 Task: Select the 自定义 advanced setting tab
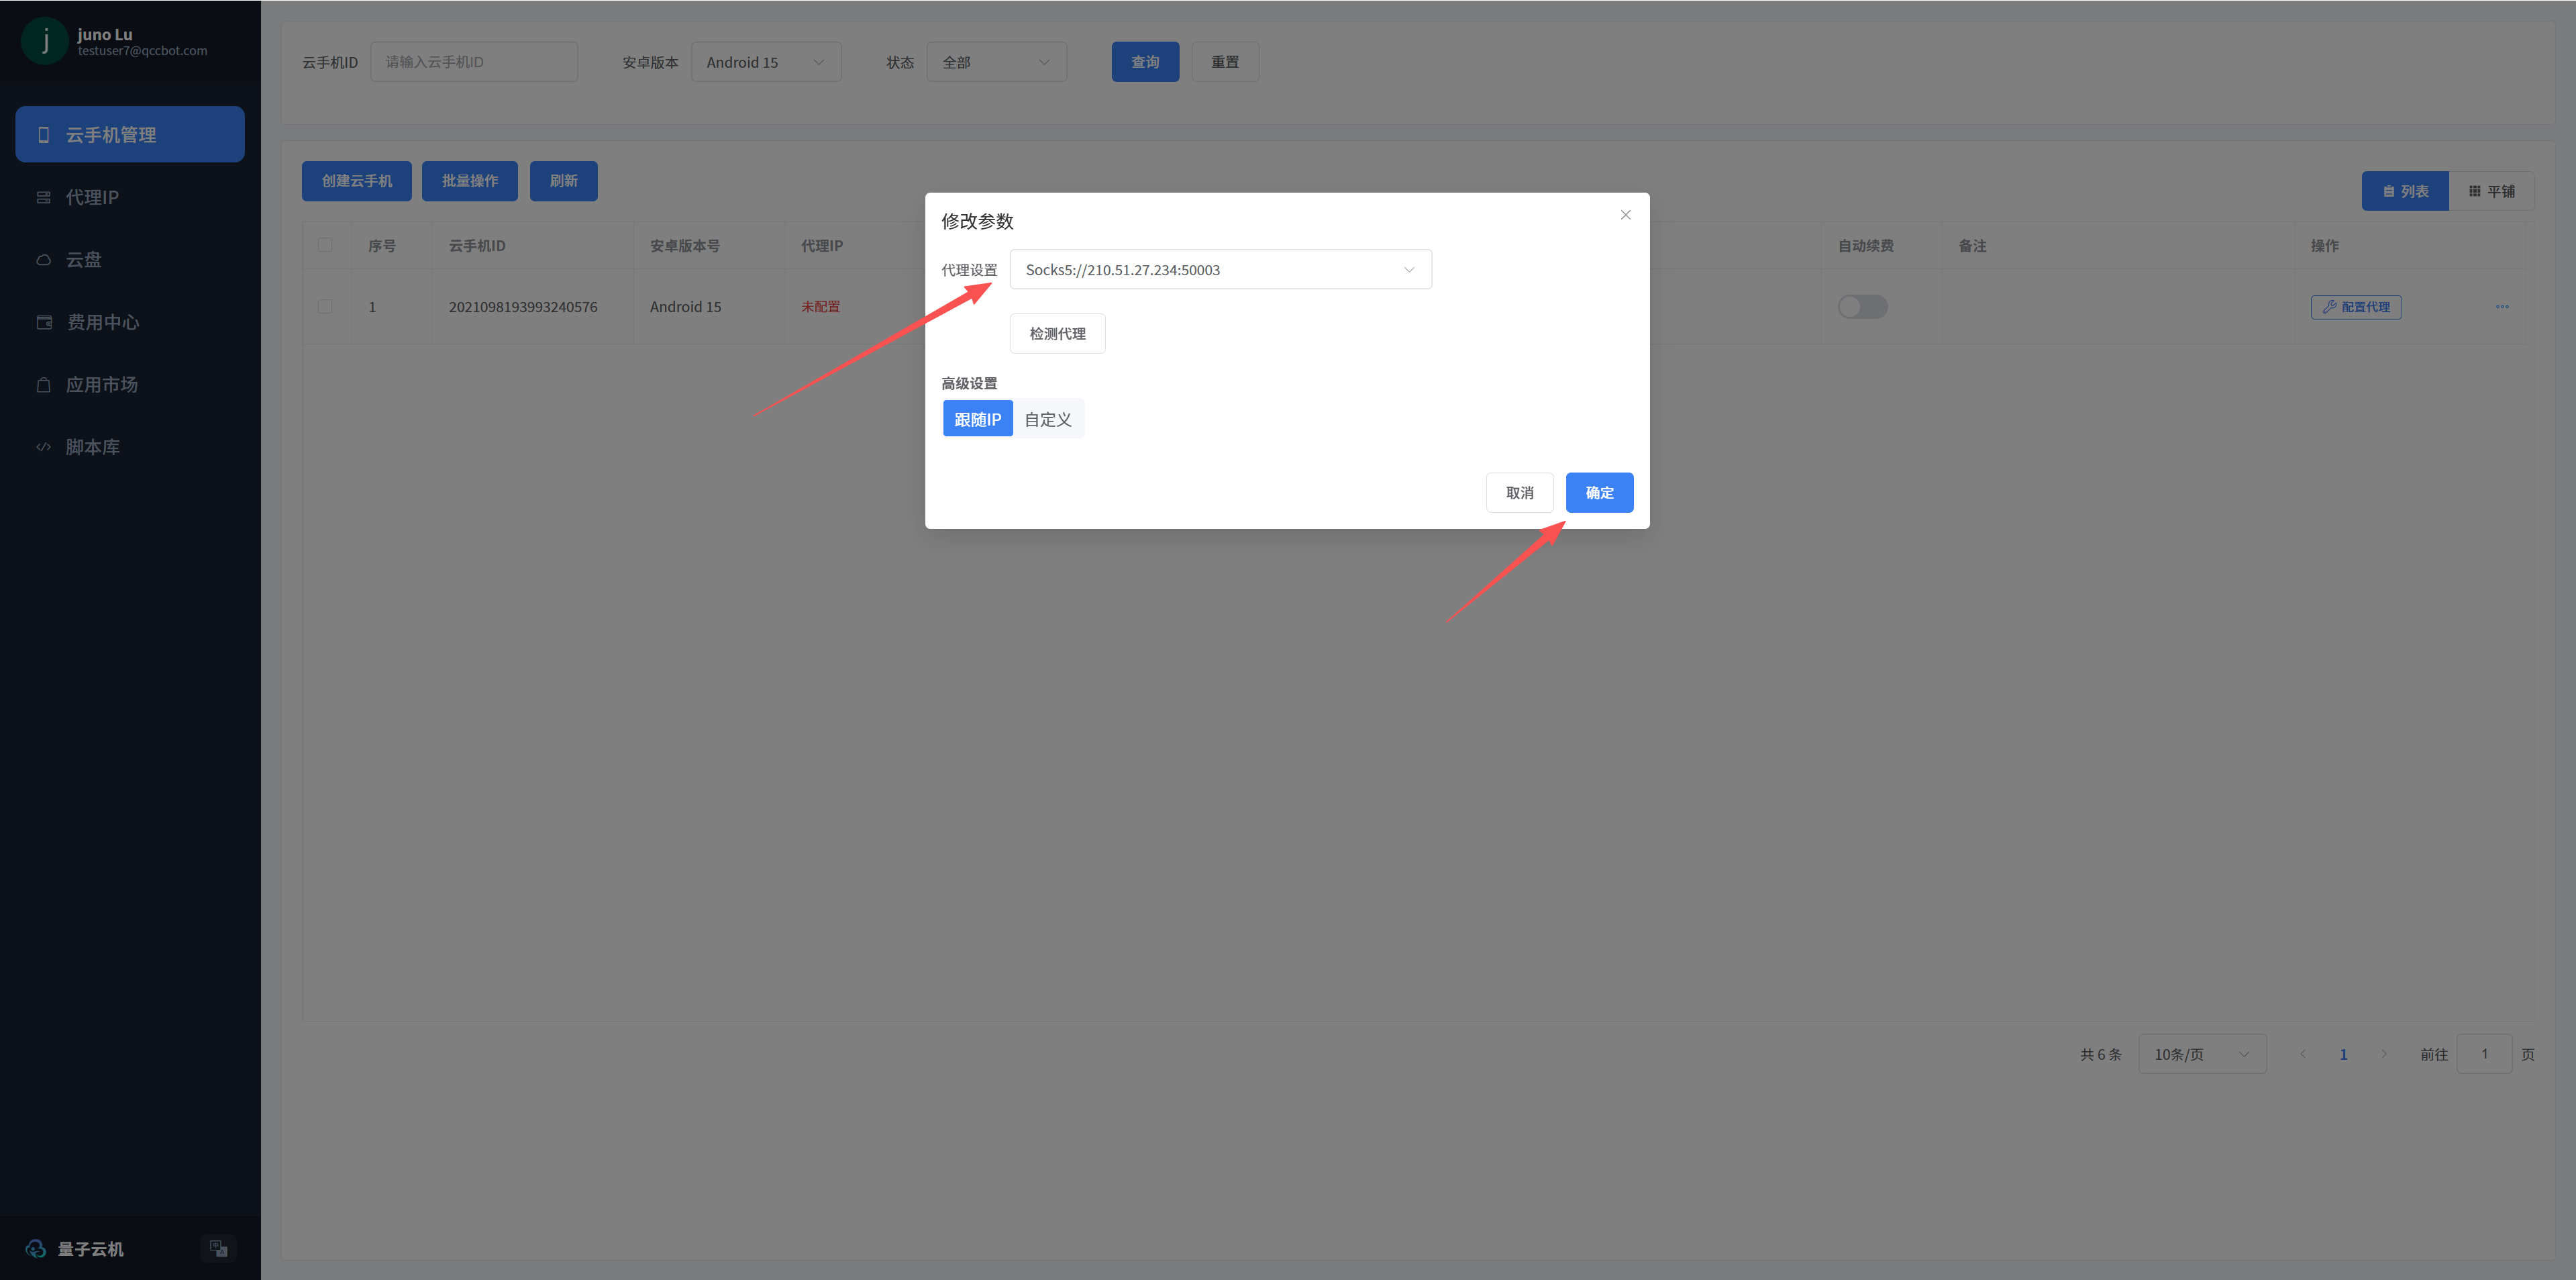(x=1047, y=419)
